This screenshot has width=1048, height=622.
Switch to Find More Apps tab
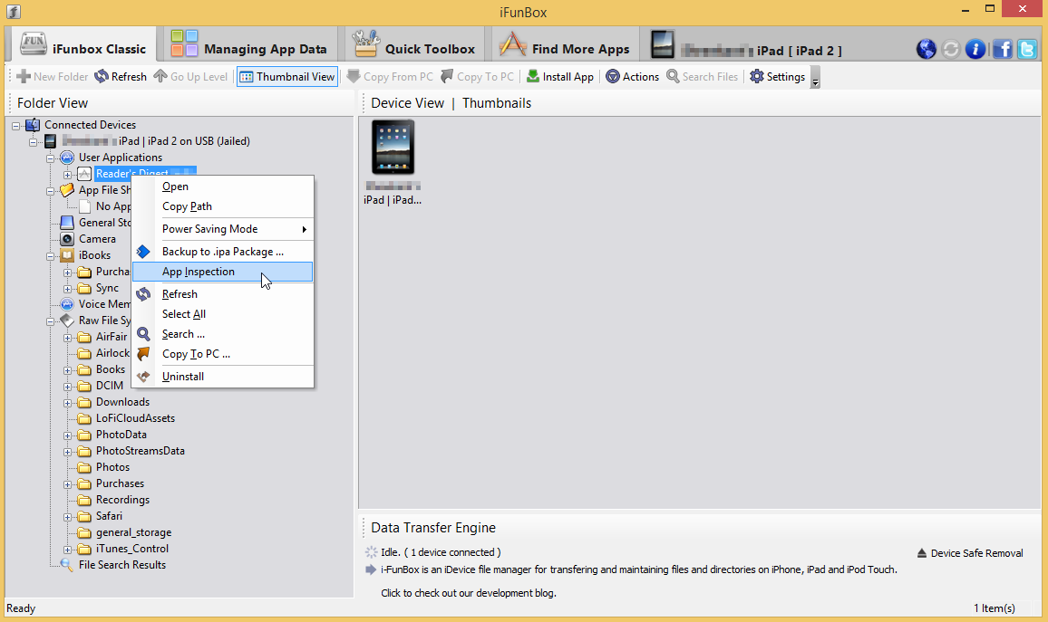565,44
